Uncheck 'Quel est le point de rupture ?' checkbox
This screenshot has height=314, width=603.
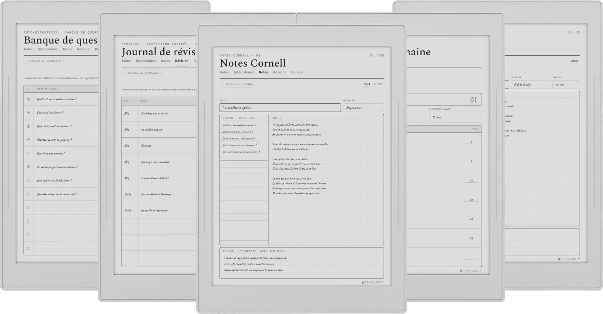(28, 126)
